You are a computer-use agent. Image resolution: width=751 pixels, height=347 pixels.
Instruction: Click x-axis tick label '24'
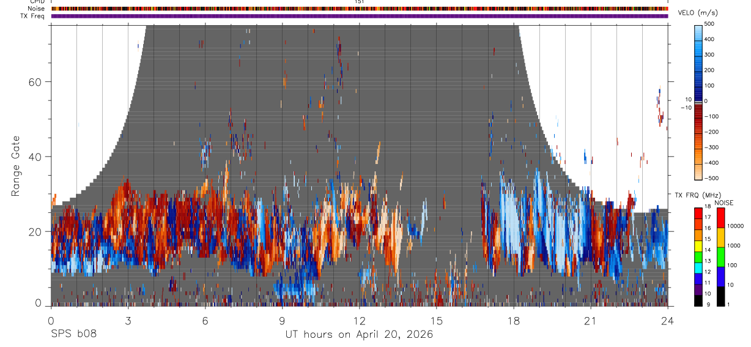667,321
